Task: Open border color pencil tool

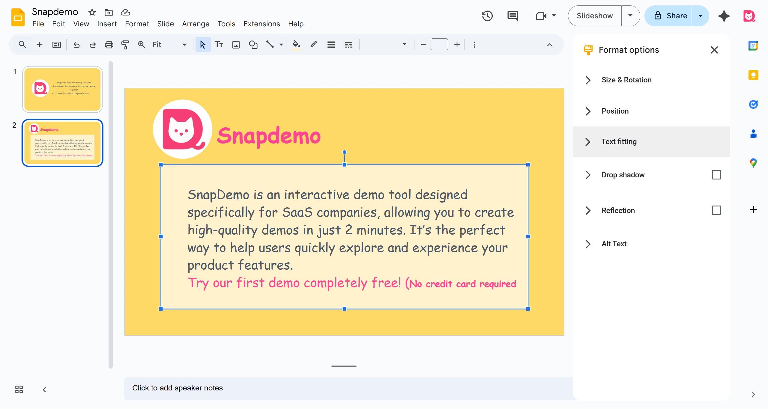Action: 314,45
